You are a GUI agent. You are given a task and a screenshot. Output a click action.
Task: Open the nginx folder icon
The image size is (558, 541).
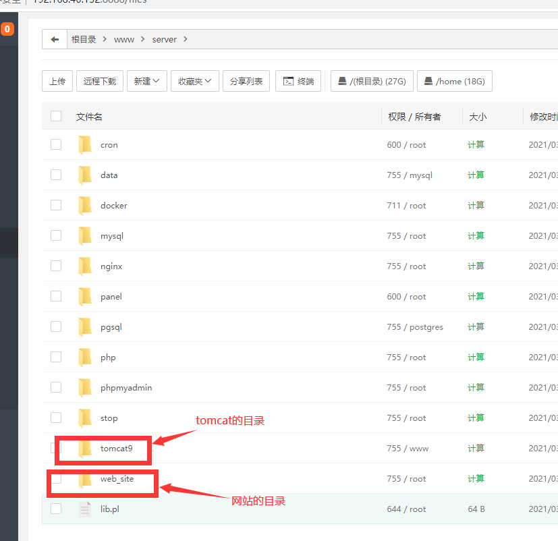click(x=84, y=265)
